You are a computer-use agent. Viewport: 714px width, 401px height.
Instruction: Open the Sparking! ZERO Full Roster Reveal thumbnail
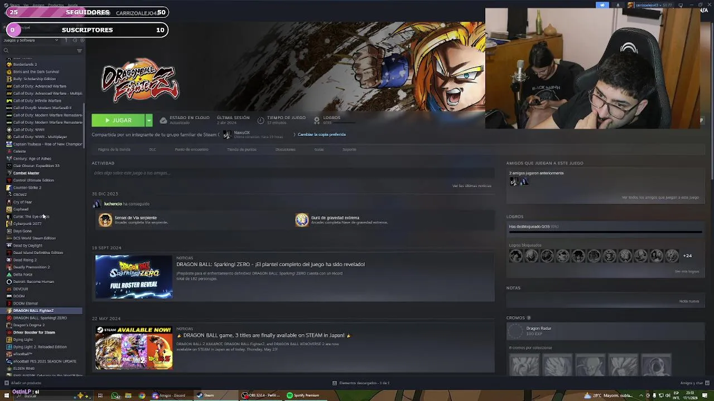[134, 277]
